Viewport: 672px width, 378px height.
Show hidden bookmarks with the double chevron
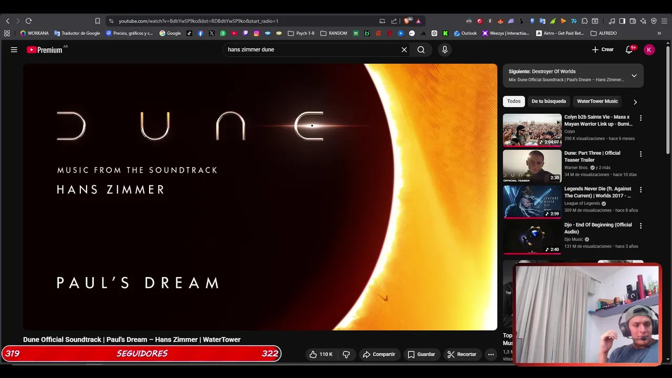coord(659,33)
